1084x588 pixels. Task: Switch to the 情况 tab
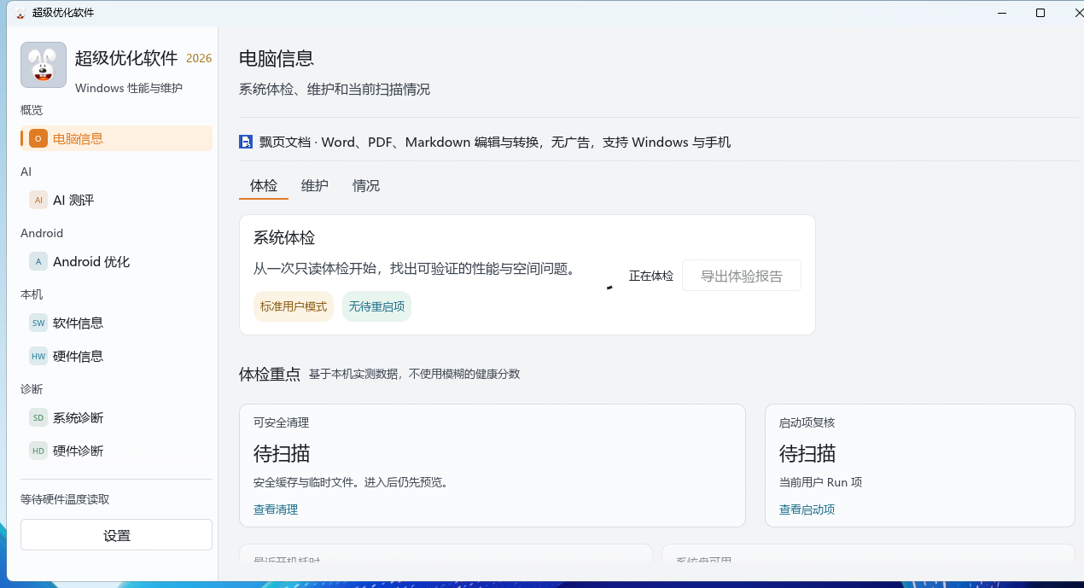click(x=366, y=185)
